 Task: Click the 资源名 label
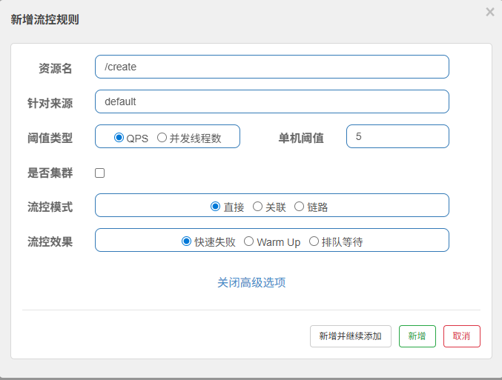pos(56,68)
